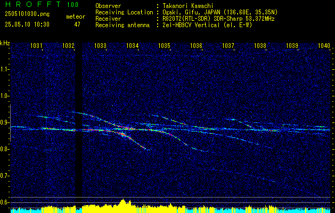Click the 0.7 kHz frequency label

(5, 176)
